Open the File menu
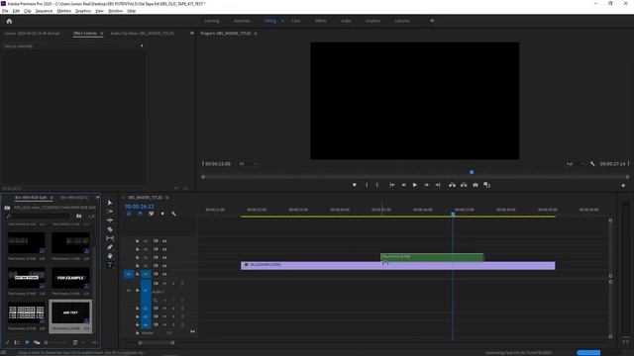 tap(5, 11)
